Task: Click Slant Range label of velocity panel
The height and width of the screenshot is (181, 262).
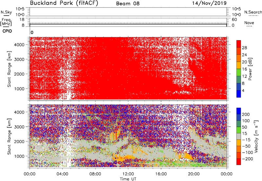Action: tap(9, 137)
